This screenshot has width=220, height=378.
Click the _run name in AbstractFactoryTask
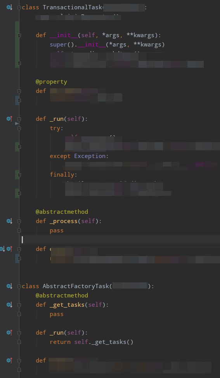(57, 333)
